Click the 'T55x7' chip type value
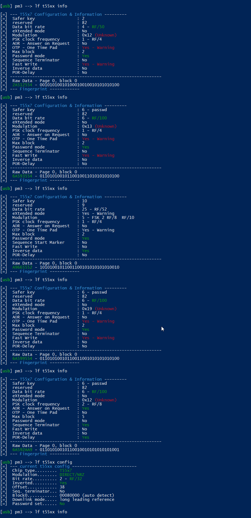Screen dimensions: 251x518 tap(66, 470)
